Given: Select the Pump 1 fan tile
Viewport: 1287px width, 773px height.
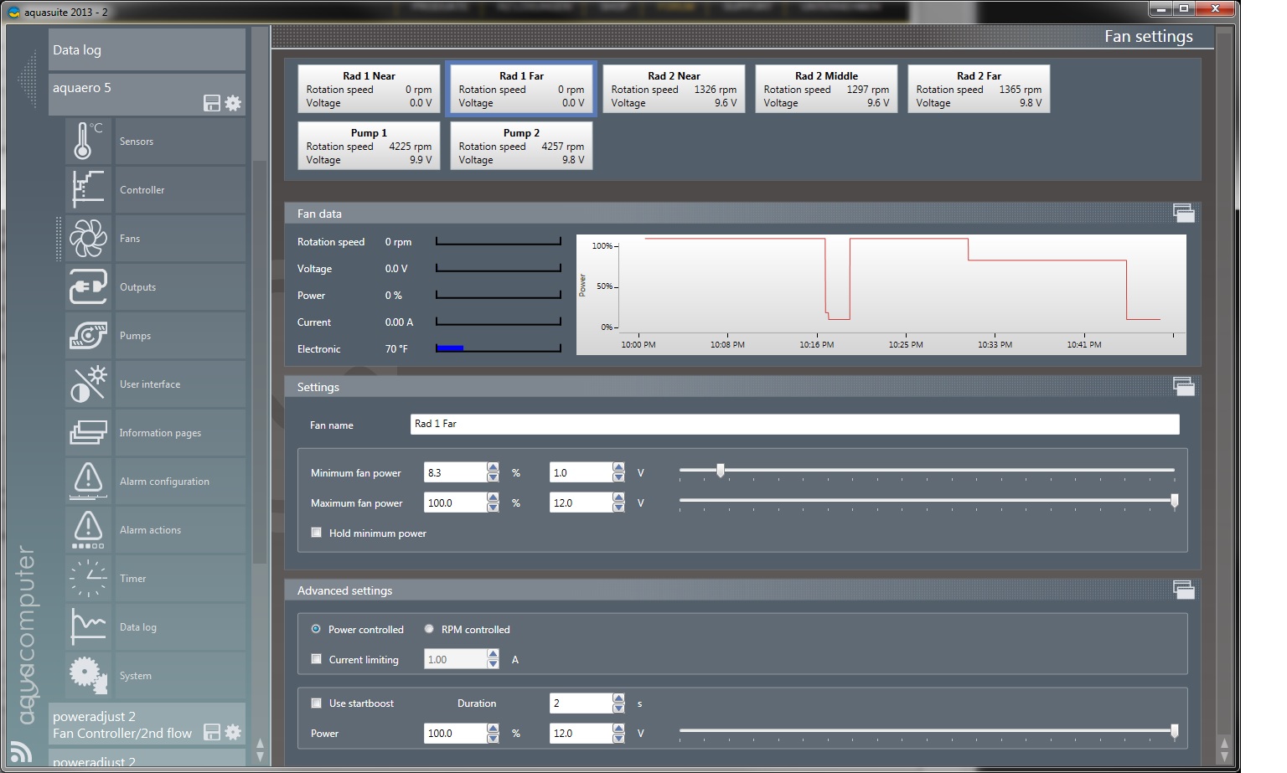Looking at the screenshot, I should click(369, 146).
